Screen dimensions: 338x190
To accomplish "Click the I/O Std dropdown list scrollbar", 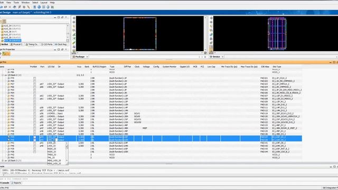I will pyautogui.click(x=67, y=151).
